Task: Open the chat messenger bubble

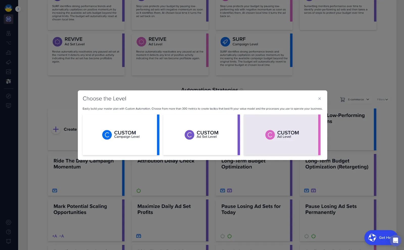Action: pyautogui.click(x=395, y=240)
